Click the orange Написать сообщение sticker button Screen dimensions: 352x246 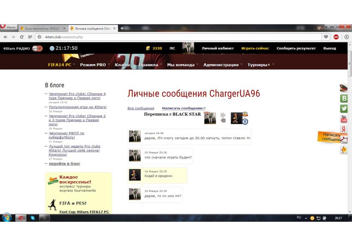(330, 137)
